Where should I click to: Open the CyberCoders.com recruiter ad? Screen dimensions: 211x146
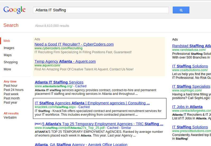[74, 44]
